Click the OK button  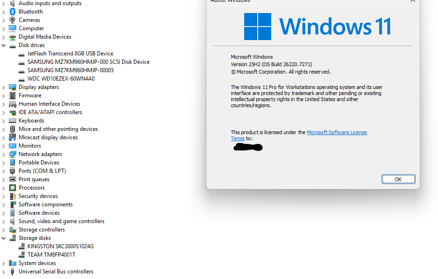pos(398,179)
